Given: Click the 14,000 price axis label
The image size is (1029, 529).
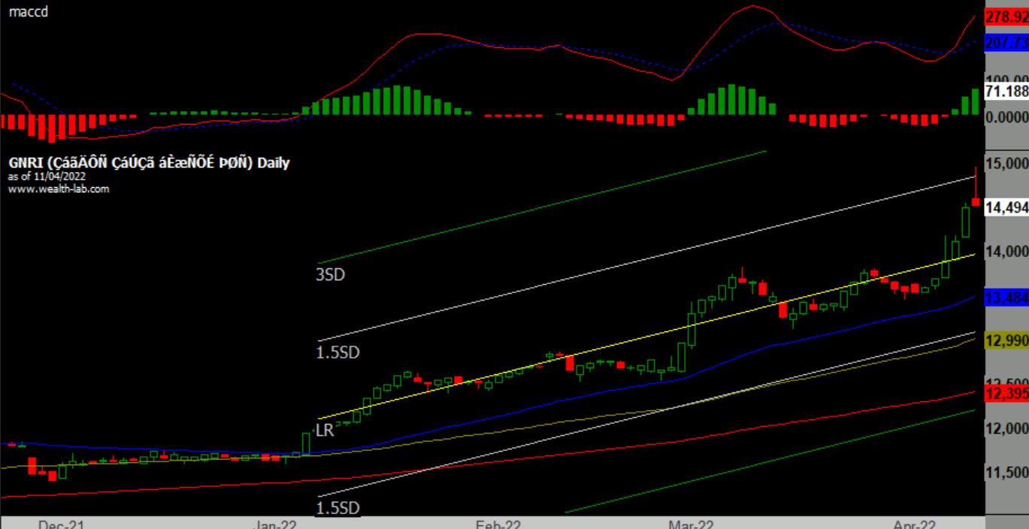Looking at the screenshot, I should coord(1006,252).
